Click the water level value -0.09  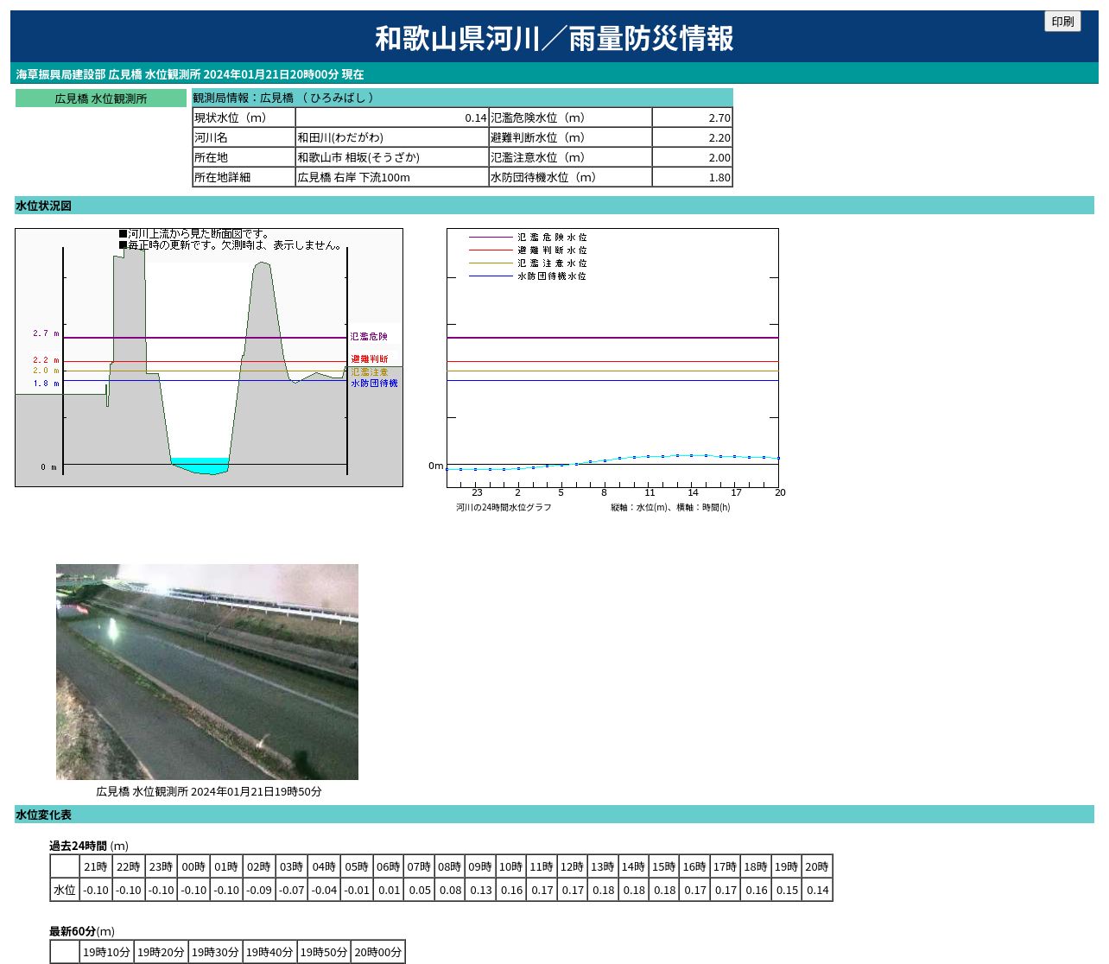(259, 890)
